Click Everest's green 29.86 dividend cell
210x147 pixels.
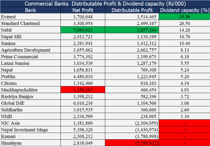(185, 17)
